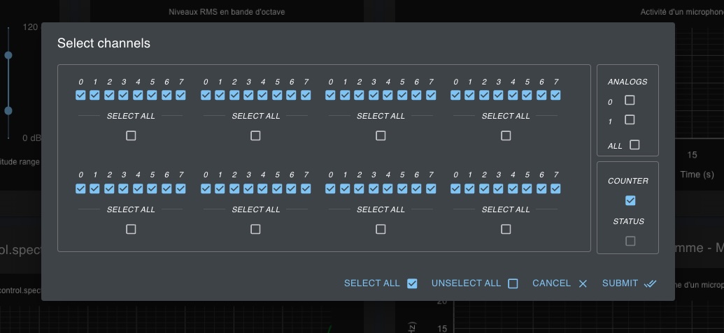Uncheck channel 7 in last top-row group

point(556,95)
